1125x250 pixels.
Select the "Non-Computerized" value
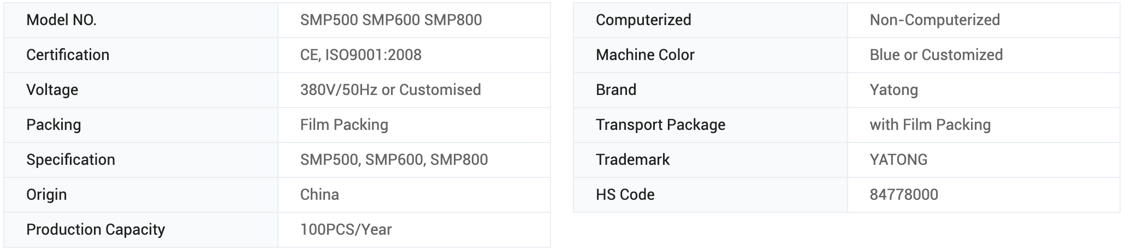click(934, 20)
